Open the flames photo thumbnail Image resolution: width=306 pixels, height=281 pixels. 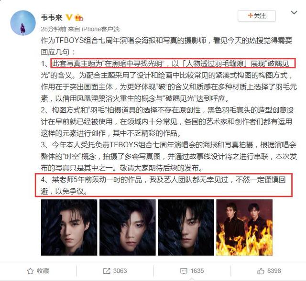pos(244,227)
